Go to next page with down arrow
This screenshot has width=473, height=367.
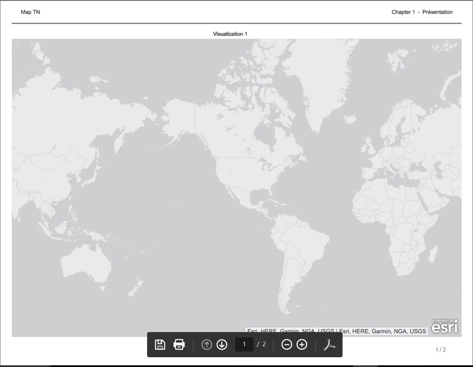click(x=222, y=345)
